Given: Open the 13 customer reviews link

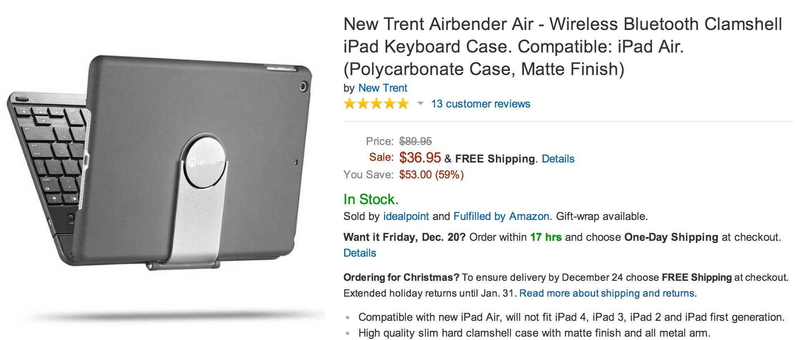Looking at the screenshot, I should coord(480,104).
